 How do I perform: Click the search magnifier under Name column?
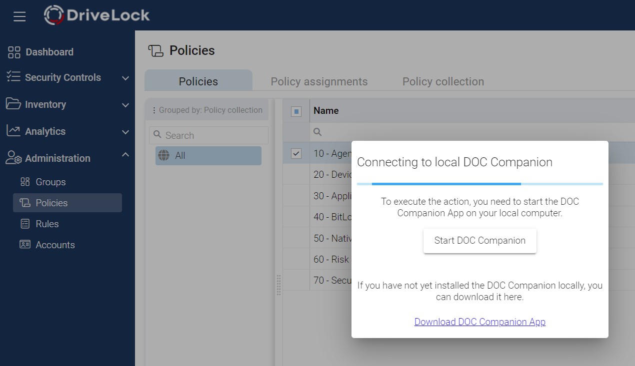coord(317,132)
